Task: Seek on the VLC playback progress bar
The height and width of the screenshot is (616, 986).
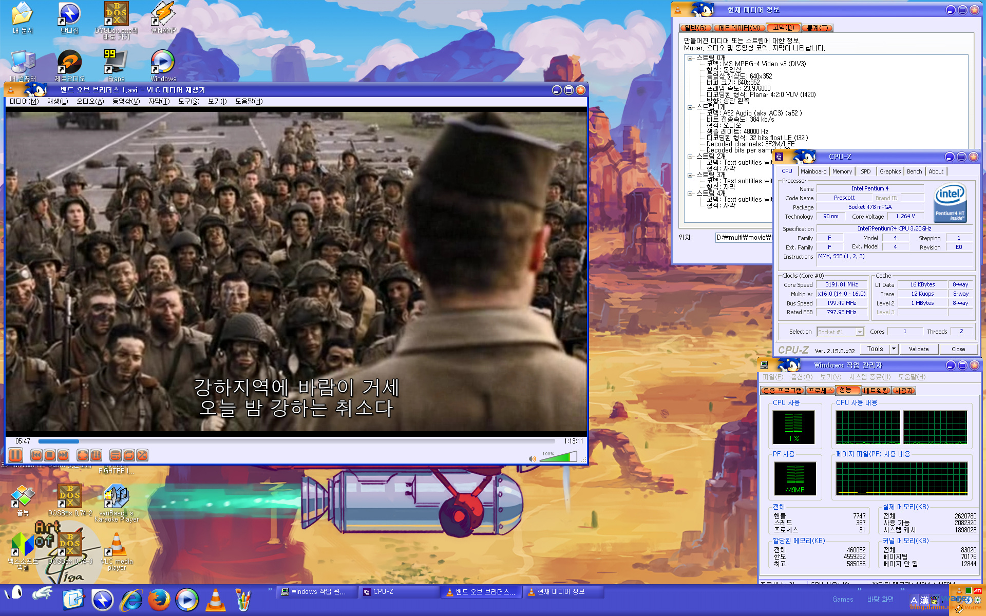Action: (297, 441)
